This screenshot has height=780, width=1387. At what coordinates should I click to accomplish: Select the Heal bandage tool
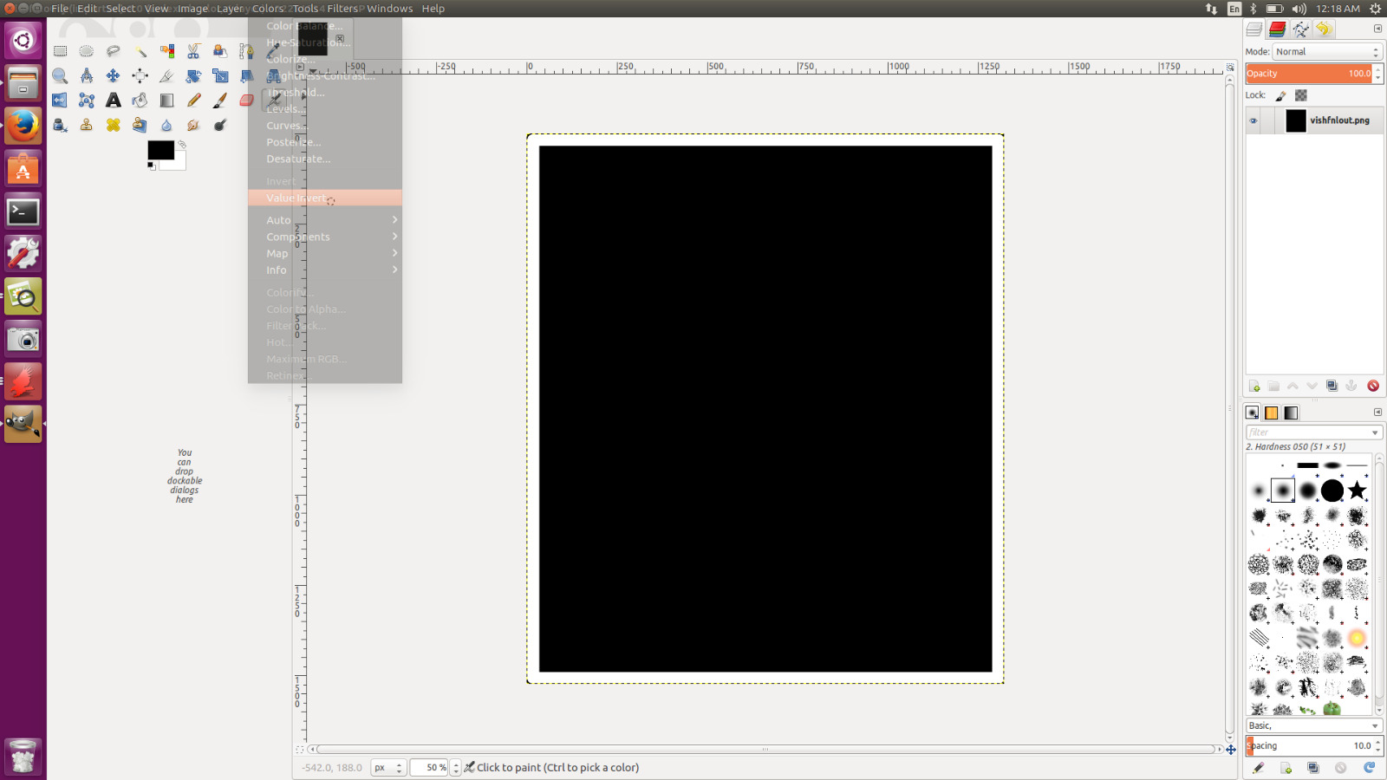[114, 126]
